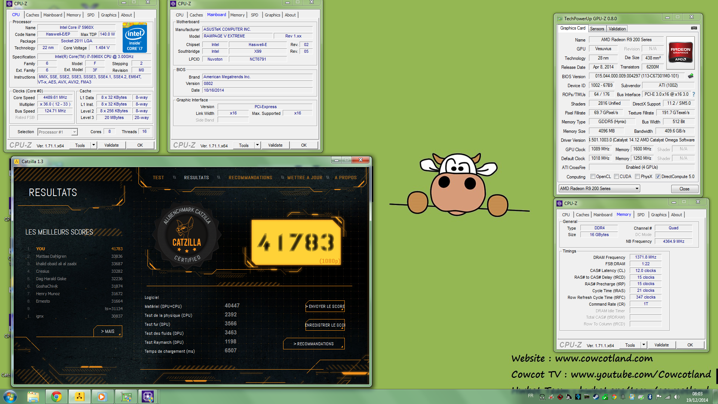The height and width of the screenshot is (404, 718).
Task: Click the GPU-Z screenshot camera icon
Action: click(694, 28)
